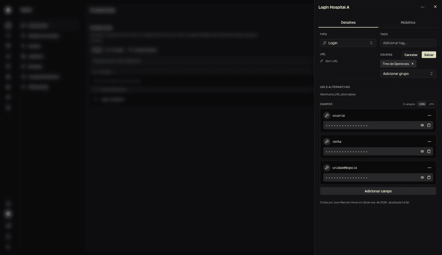The width and height of the screenshot is (442, 255).
Task: Close the Login Hospital A panel
Action: tap(435, 7)
